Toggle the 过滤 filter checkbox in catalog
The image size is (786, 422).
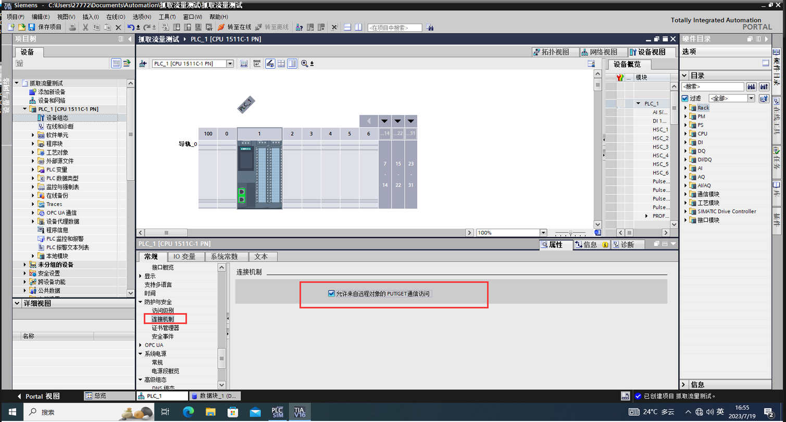click(x=685, y=98)
